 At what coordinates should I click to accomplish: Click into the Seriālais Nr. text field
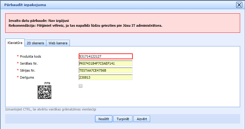[x=106, y=63]
